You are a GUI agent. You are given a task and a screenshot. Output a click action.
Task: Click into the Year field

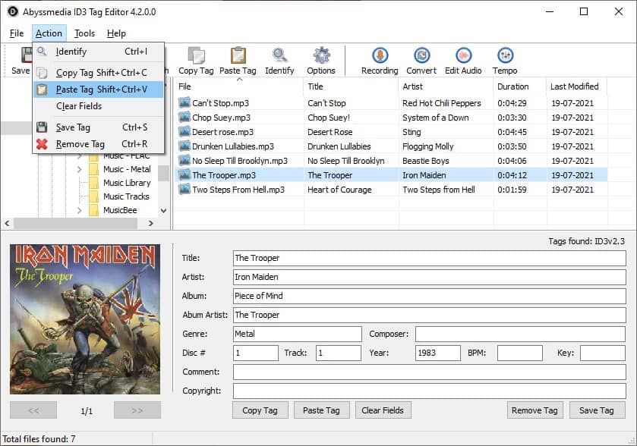[x=438, y=353]
